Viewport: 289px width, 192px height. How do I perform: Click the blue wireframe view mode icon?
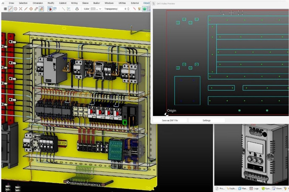pos(55,9)
